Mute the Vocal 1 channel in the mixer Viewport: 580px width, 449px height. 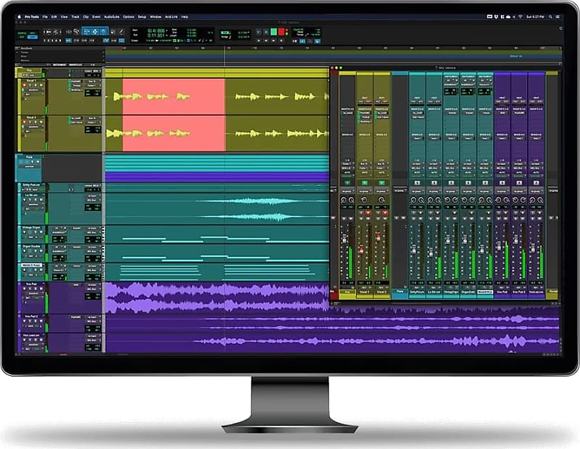coord(368,218)
